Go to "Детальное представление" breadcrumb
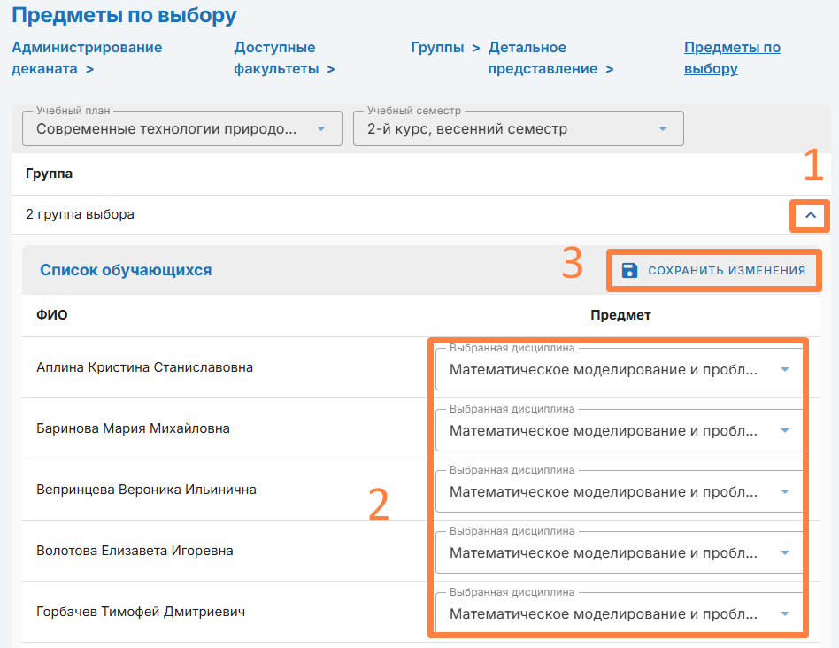Screen dimensions: 839x648 coord(543,58)
